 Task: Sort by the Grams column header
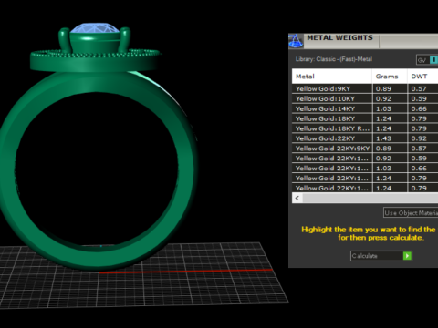pyautogui.click(x=390, y=77)
